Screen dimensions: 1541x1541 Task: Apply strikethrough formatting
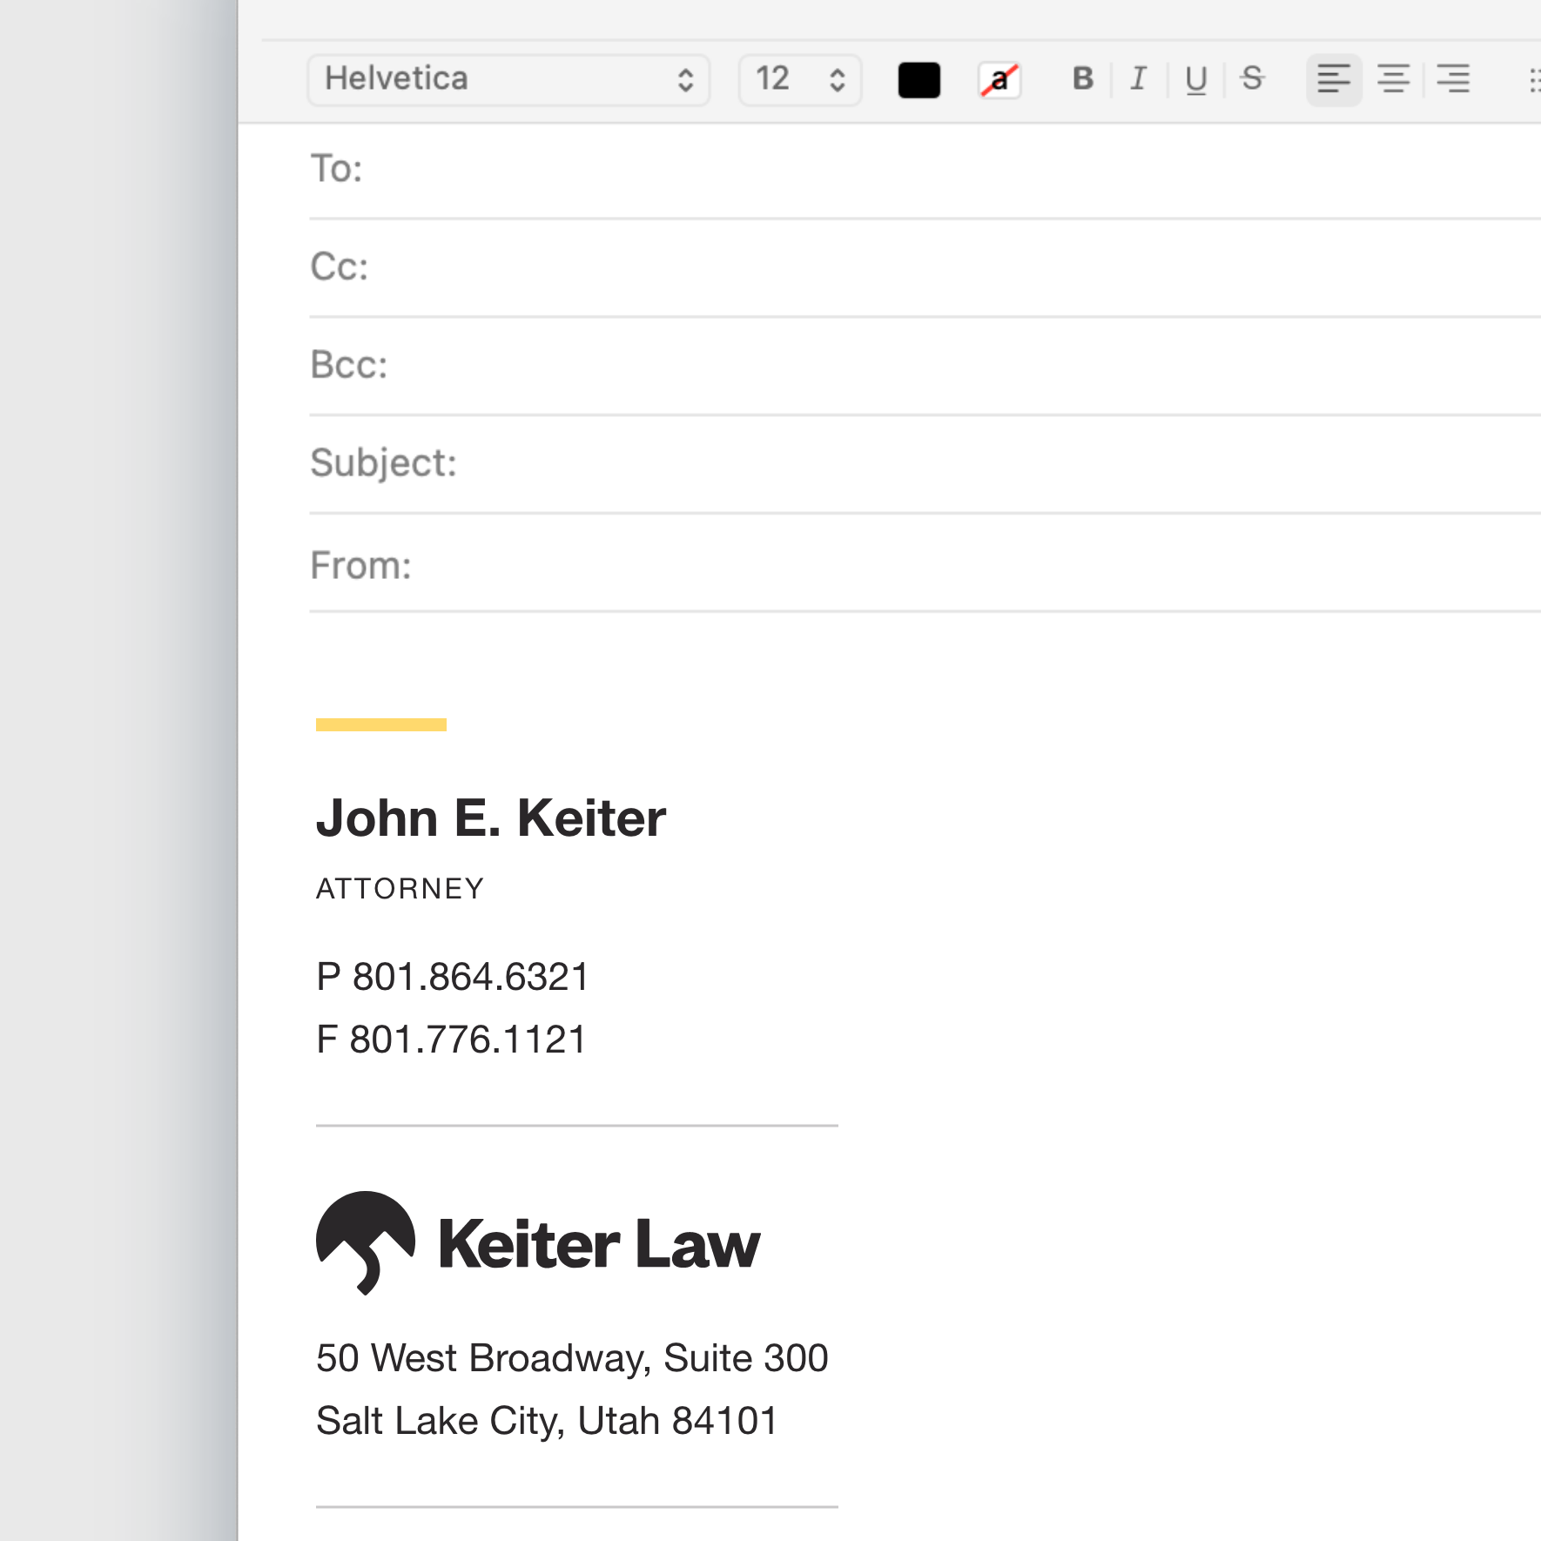tap(1251, 79)
